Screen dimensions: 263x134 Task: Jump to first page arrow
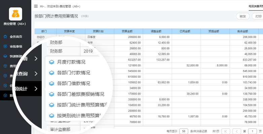tap(226, 131)
